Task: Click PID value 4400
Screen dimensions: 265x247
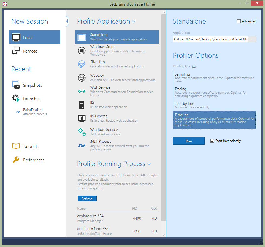Action: pos(137,218)
